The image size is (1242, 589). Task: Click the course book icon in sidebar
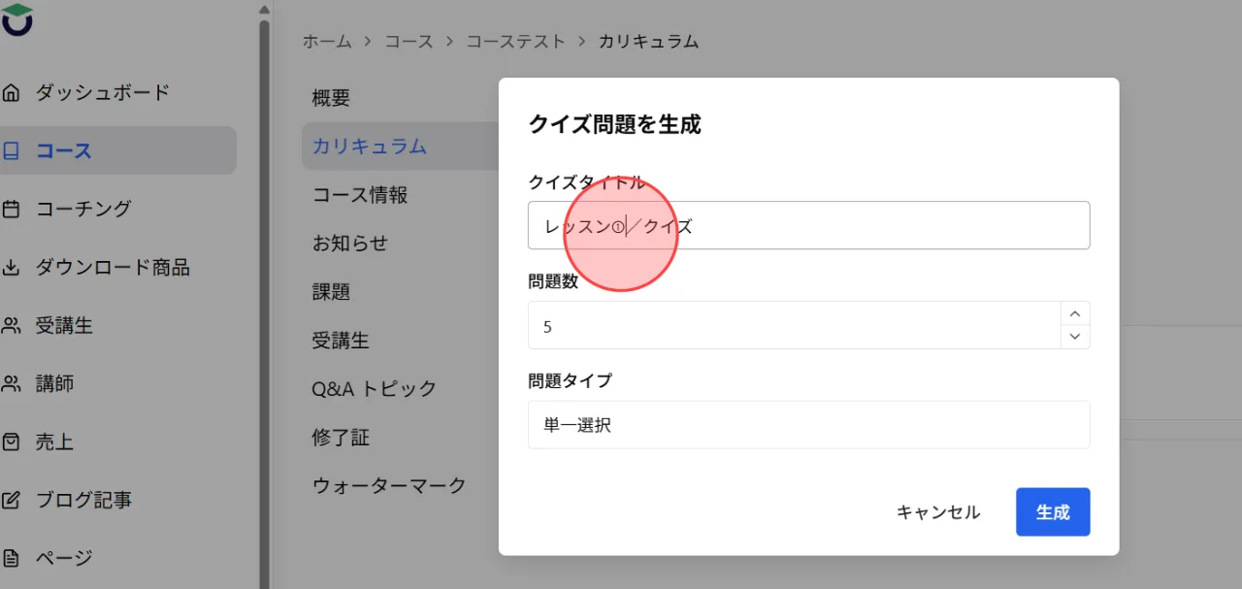[12, 151]
